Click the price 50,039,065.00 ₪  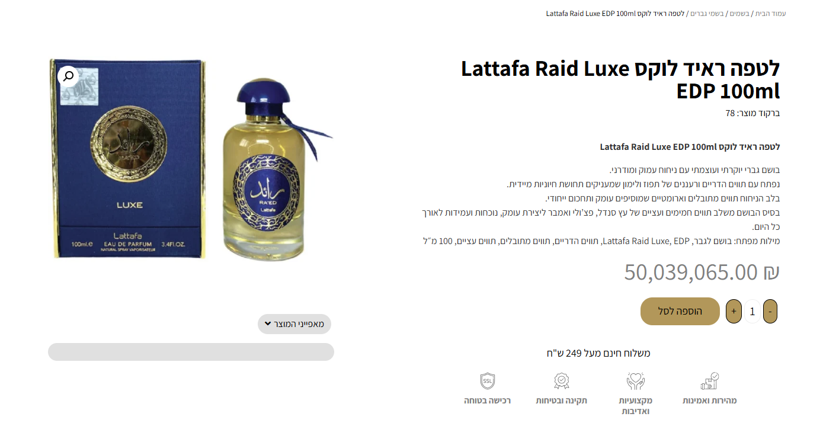(702, 272)
